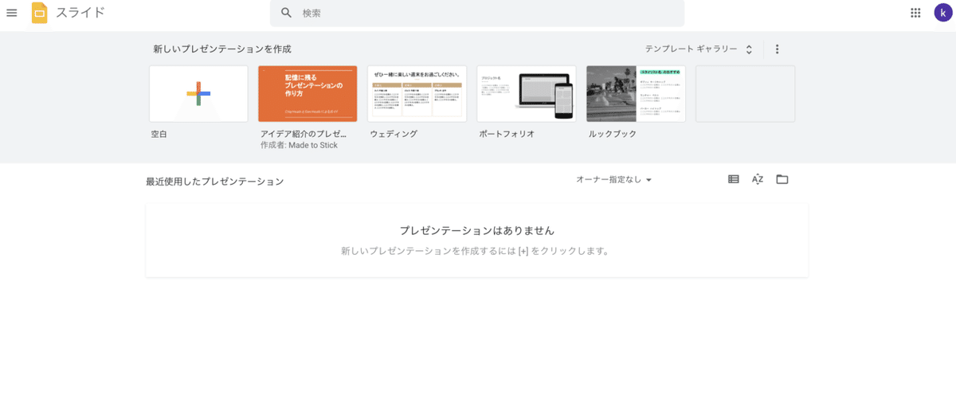Open the ポートフォリオ template thumbnail
This screenshot has width=956, height=411.
pyautogui.click(x=527, y=94)
